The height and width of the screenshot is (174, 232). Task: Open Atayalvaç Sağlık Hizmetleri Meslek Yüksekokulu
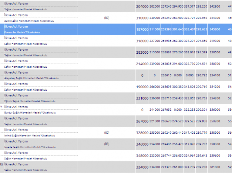[x=31, y=78]
